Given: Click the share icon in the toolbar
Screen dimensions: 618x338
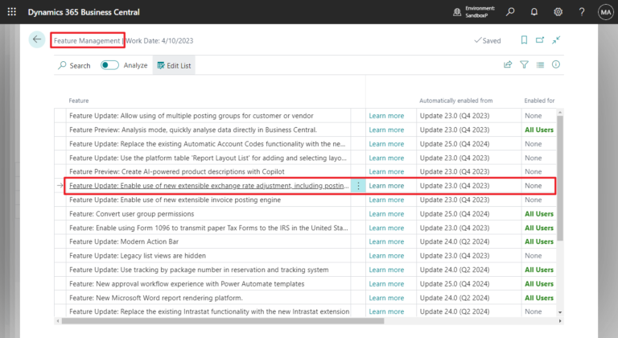Looking at the screenshot, I should click(x=508, y=65).
